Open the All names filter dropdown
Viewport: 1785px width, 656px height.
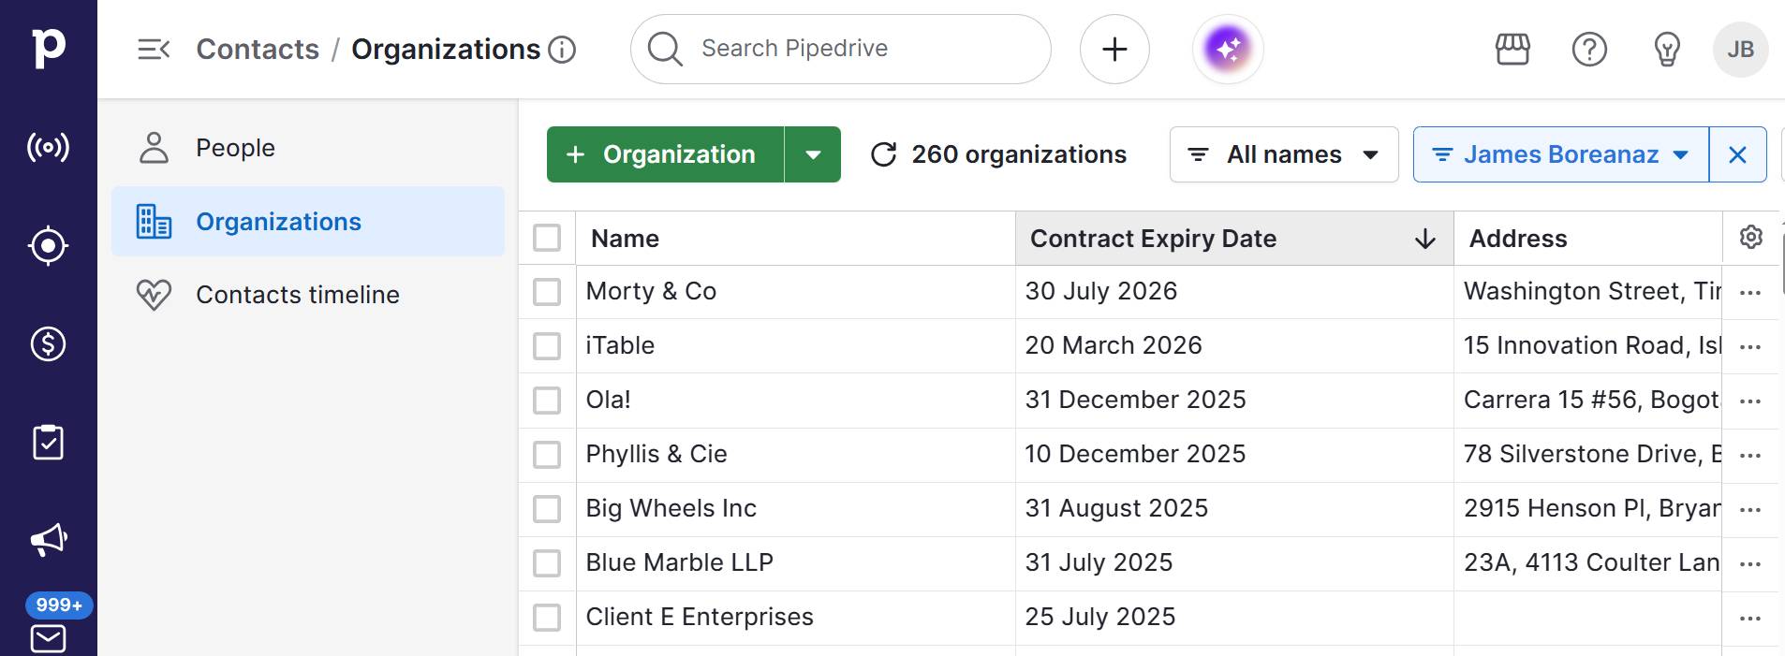(1284, 154)
